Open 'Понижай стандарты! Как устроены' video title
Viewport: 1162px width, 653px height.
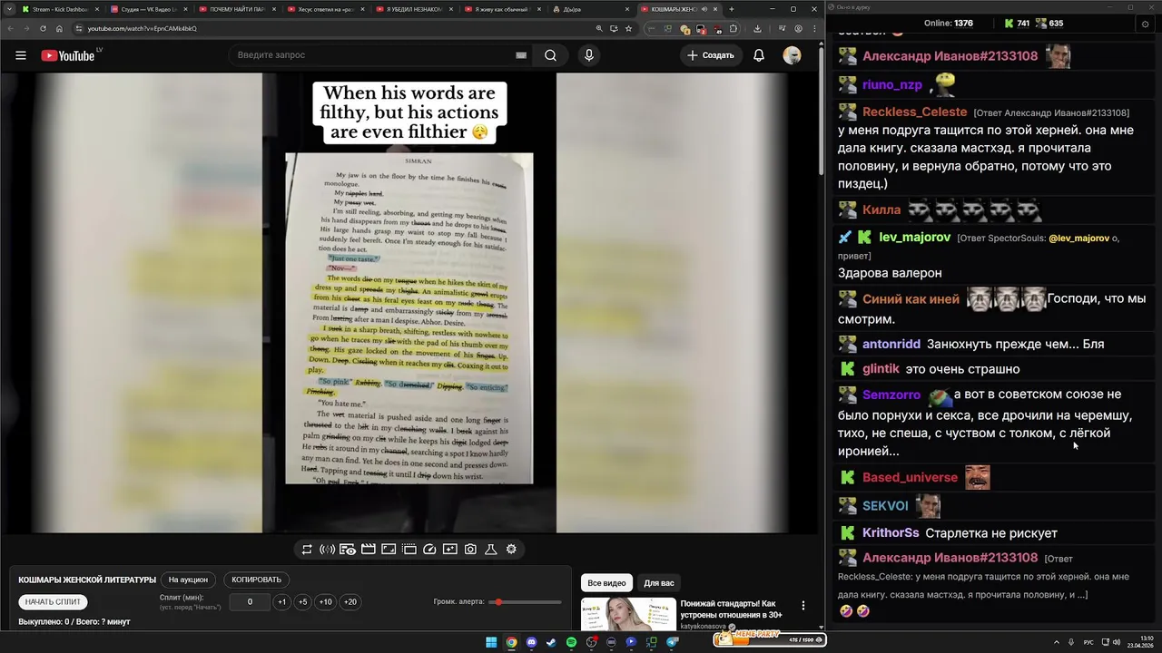(732, 609)
